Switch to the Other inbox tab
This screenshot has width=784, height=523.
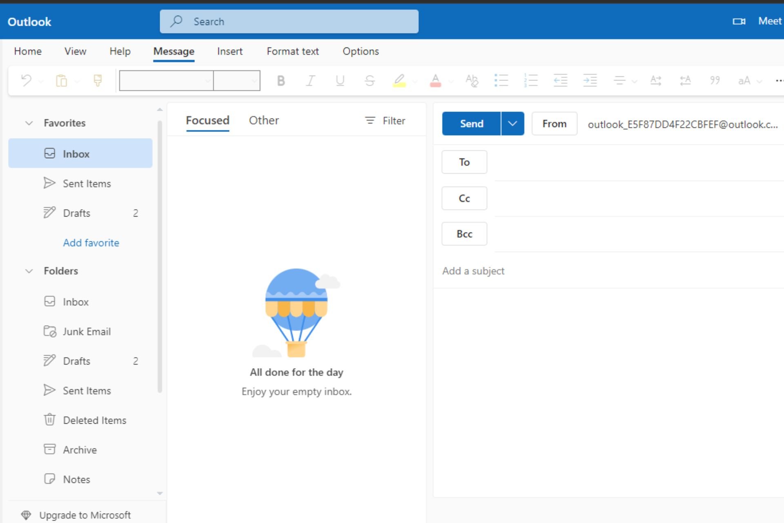click(264, 121)
